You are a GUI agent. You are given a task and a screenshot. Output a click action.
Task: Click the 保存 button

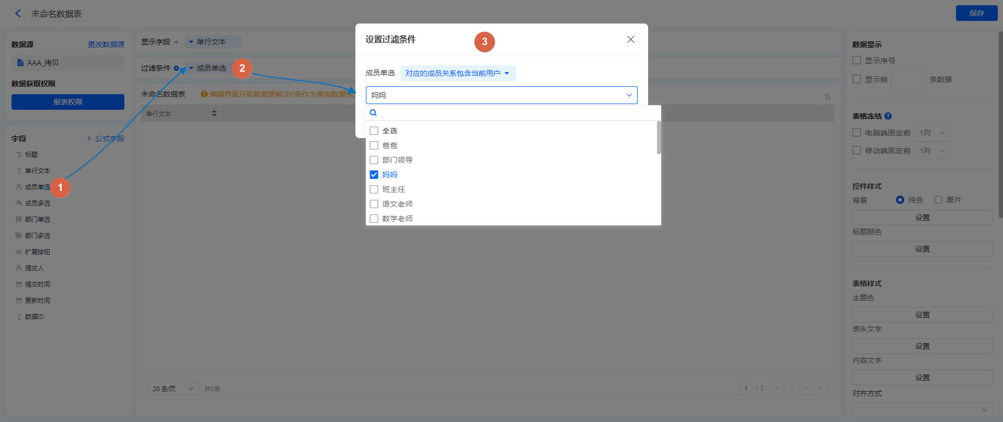pos(976,13)
